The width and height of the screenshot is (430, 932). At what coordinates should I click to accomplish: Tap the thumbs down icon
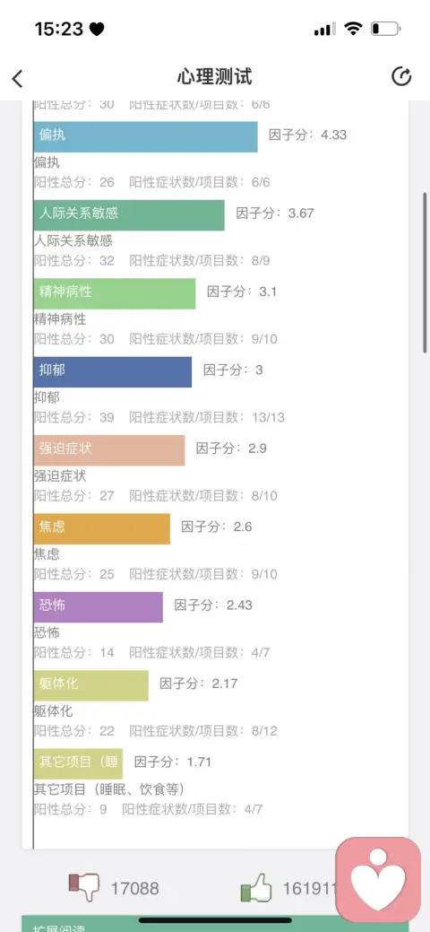[x=83, y=887]
